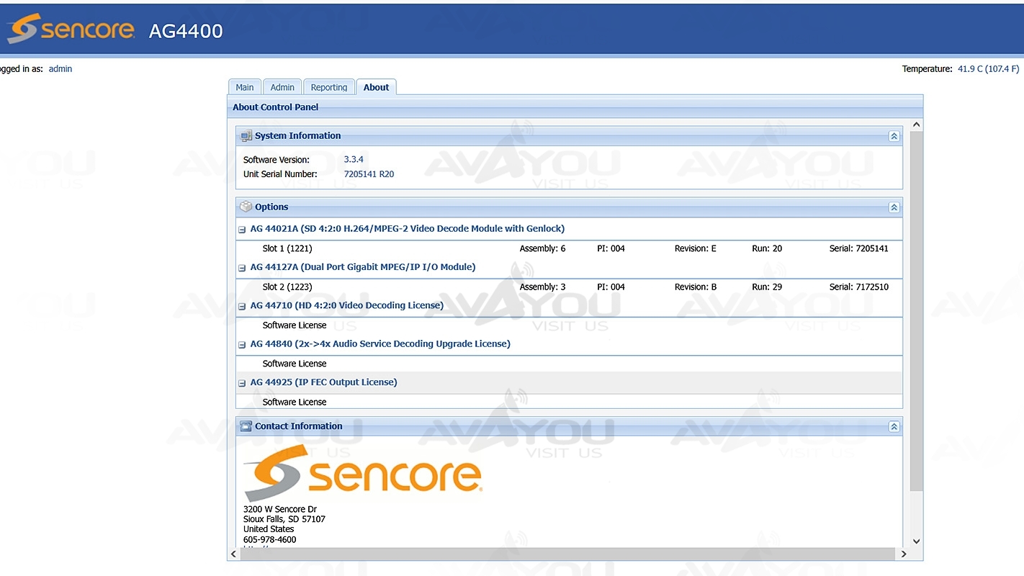The height and width of the screenshot is (576, 1024).
Task: Collapse AG 44840 Audio Service Upgrade License
Action: coord(242,345)
